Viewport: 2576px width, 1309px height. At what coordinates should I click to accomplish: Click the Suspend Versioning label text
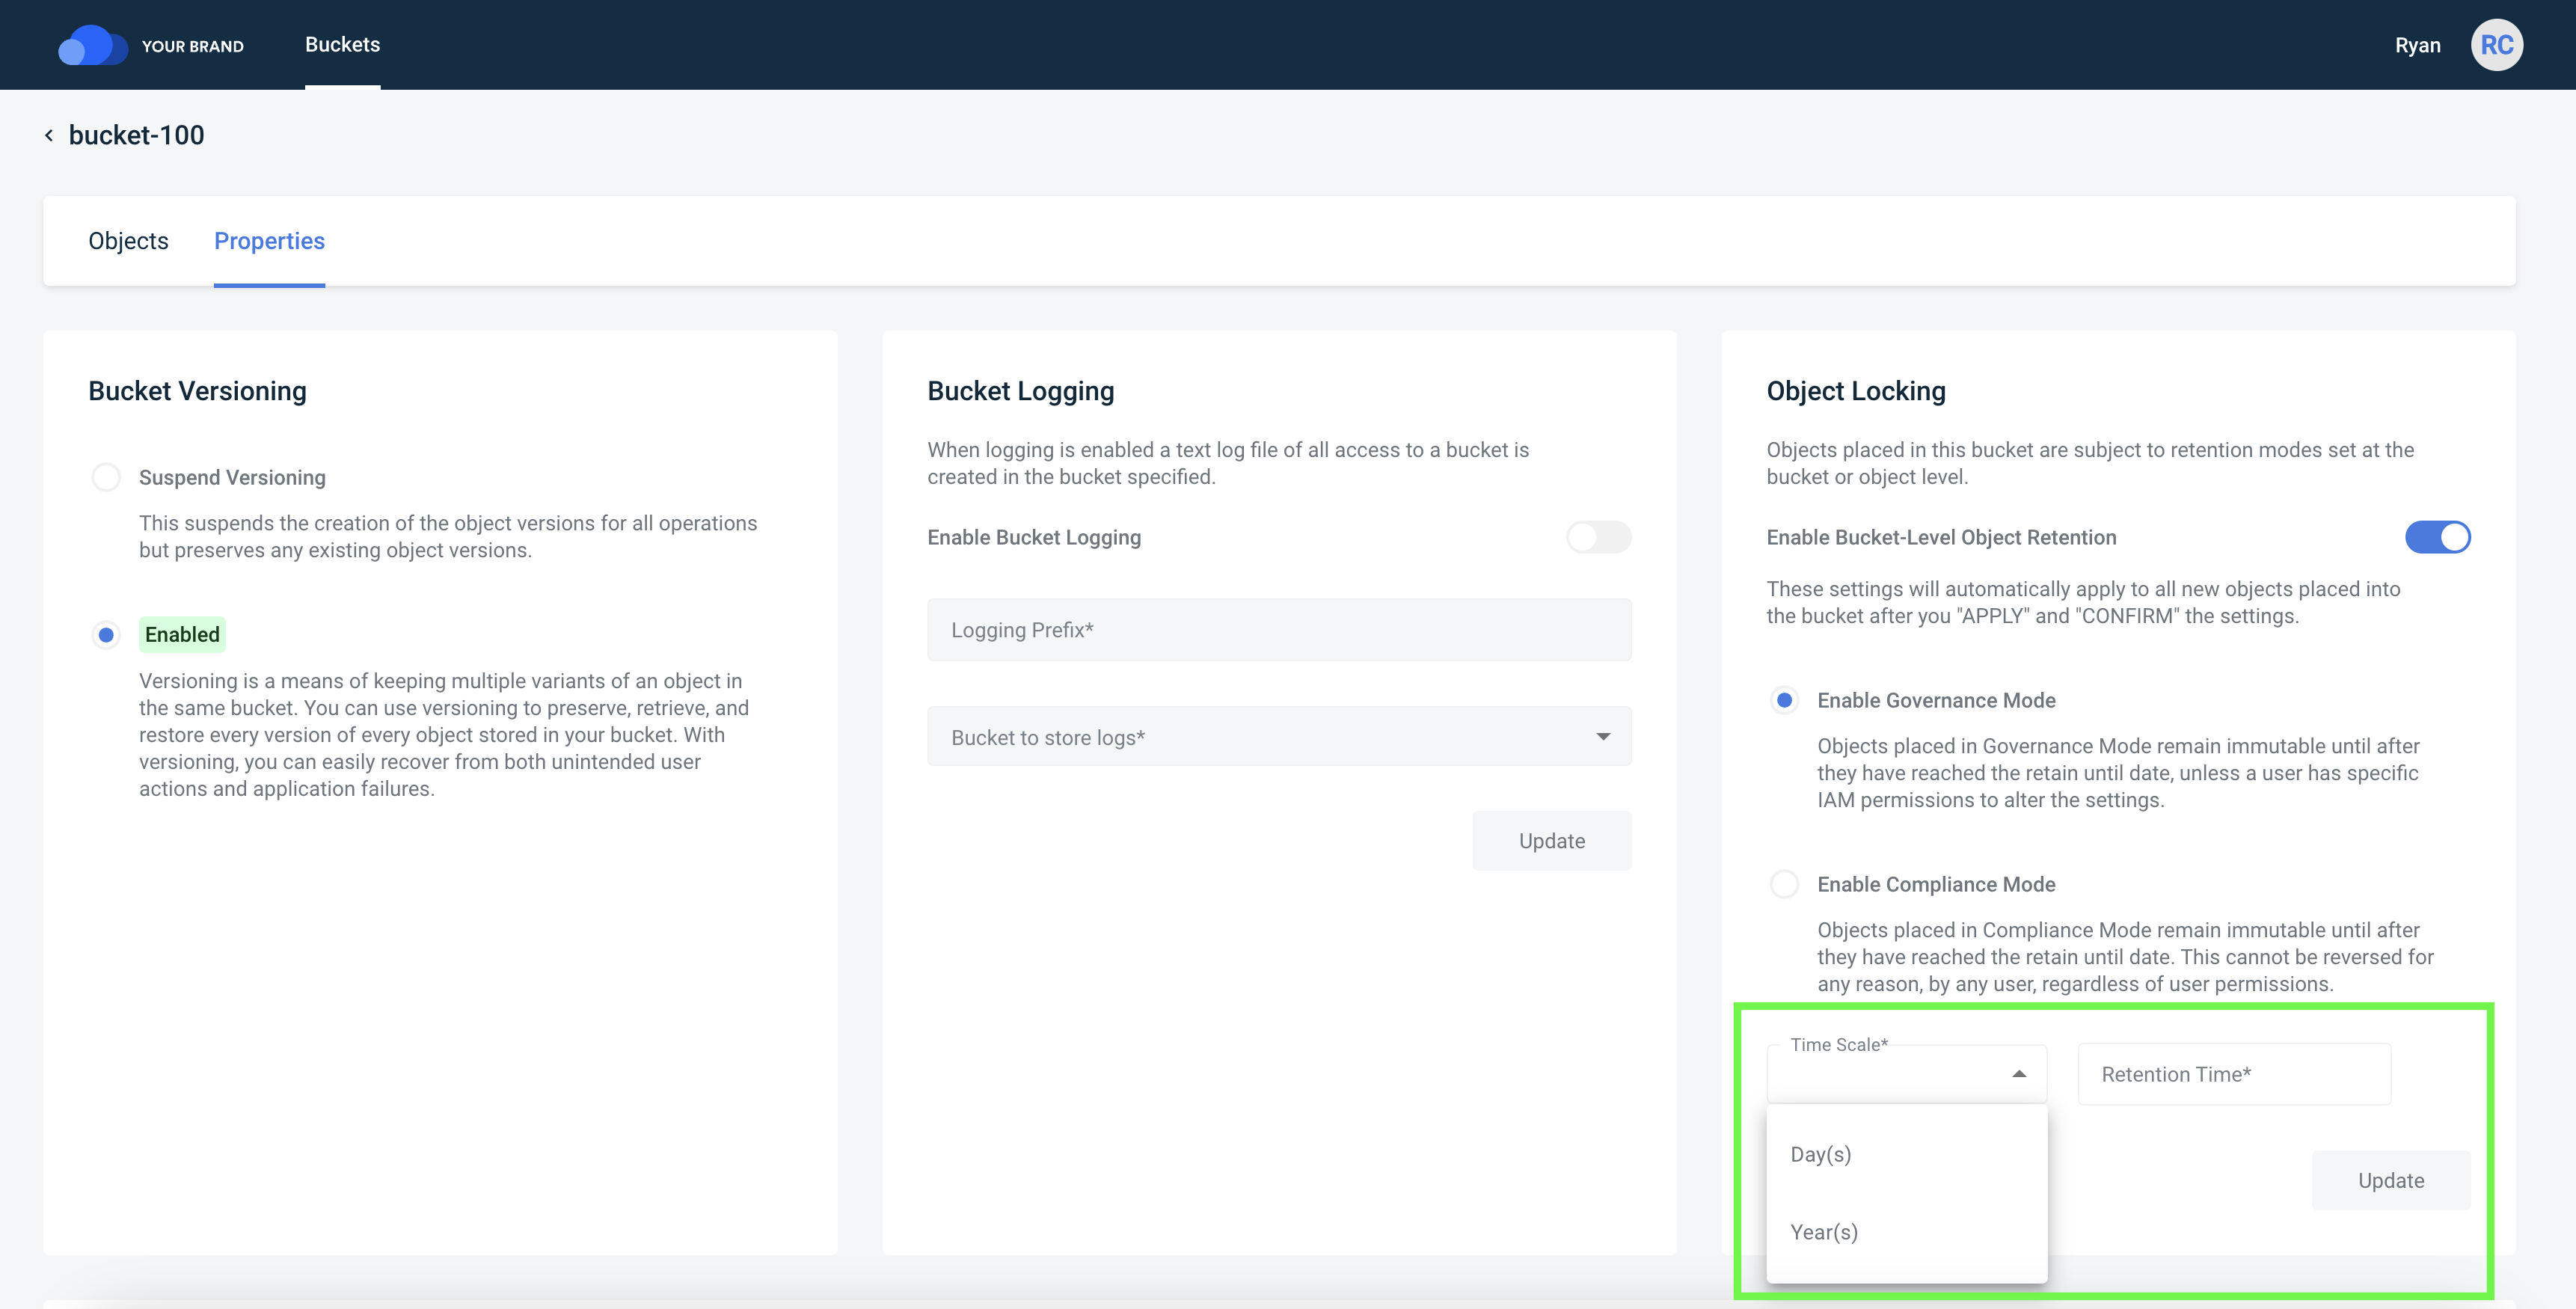(232, 477)
